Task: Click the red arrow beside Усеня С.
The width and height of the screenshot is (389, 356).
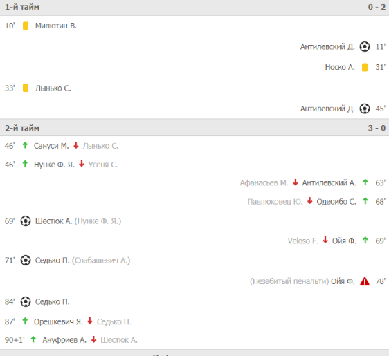Action: [82, 164]
